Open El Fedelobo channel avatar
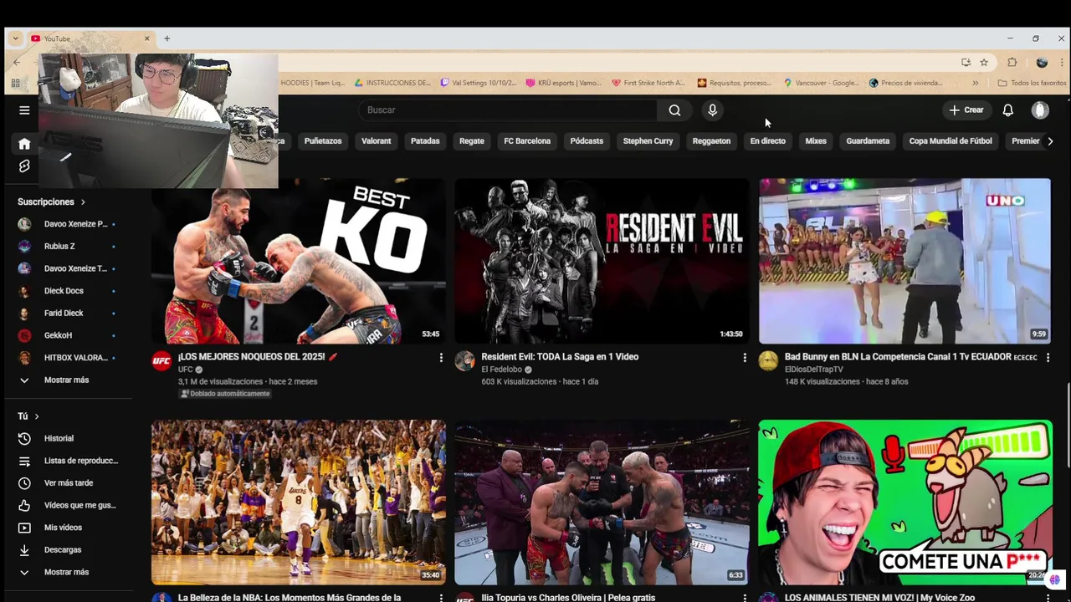The height and width of the screenshot is (602, 1071). 464,361
